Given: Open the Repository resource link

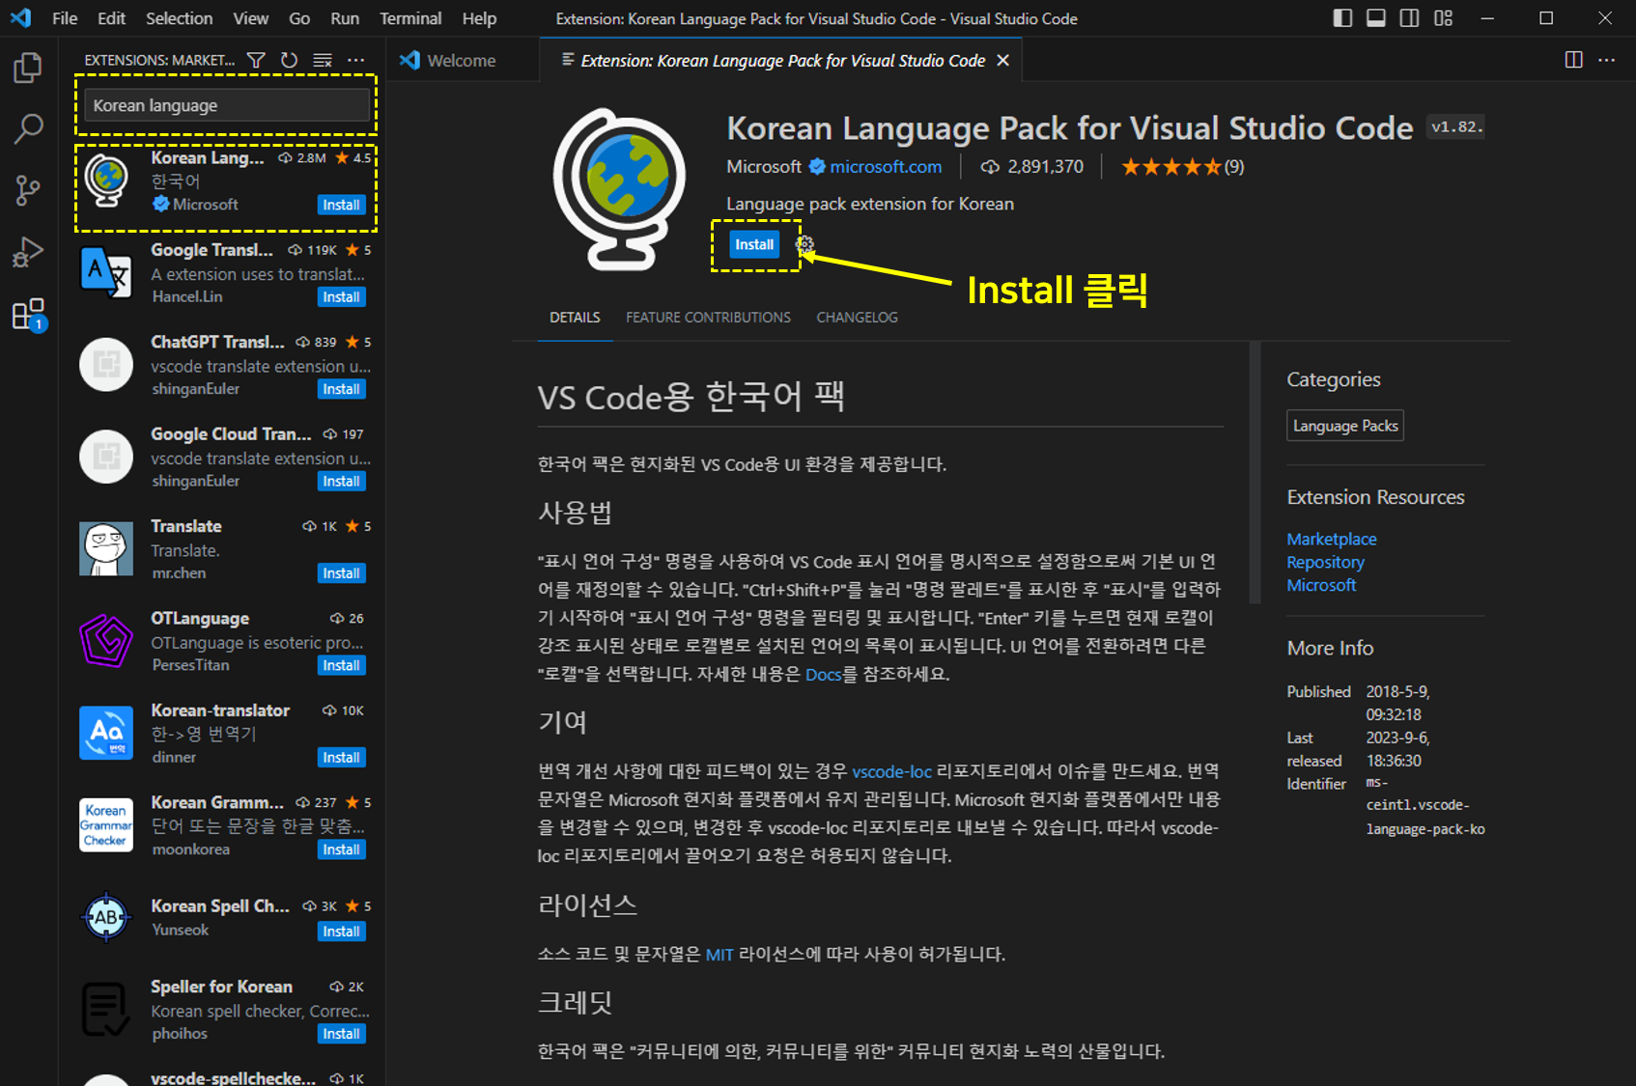Looking at the screenshot, I should click(1325, 562).
